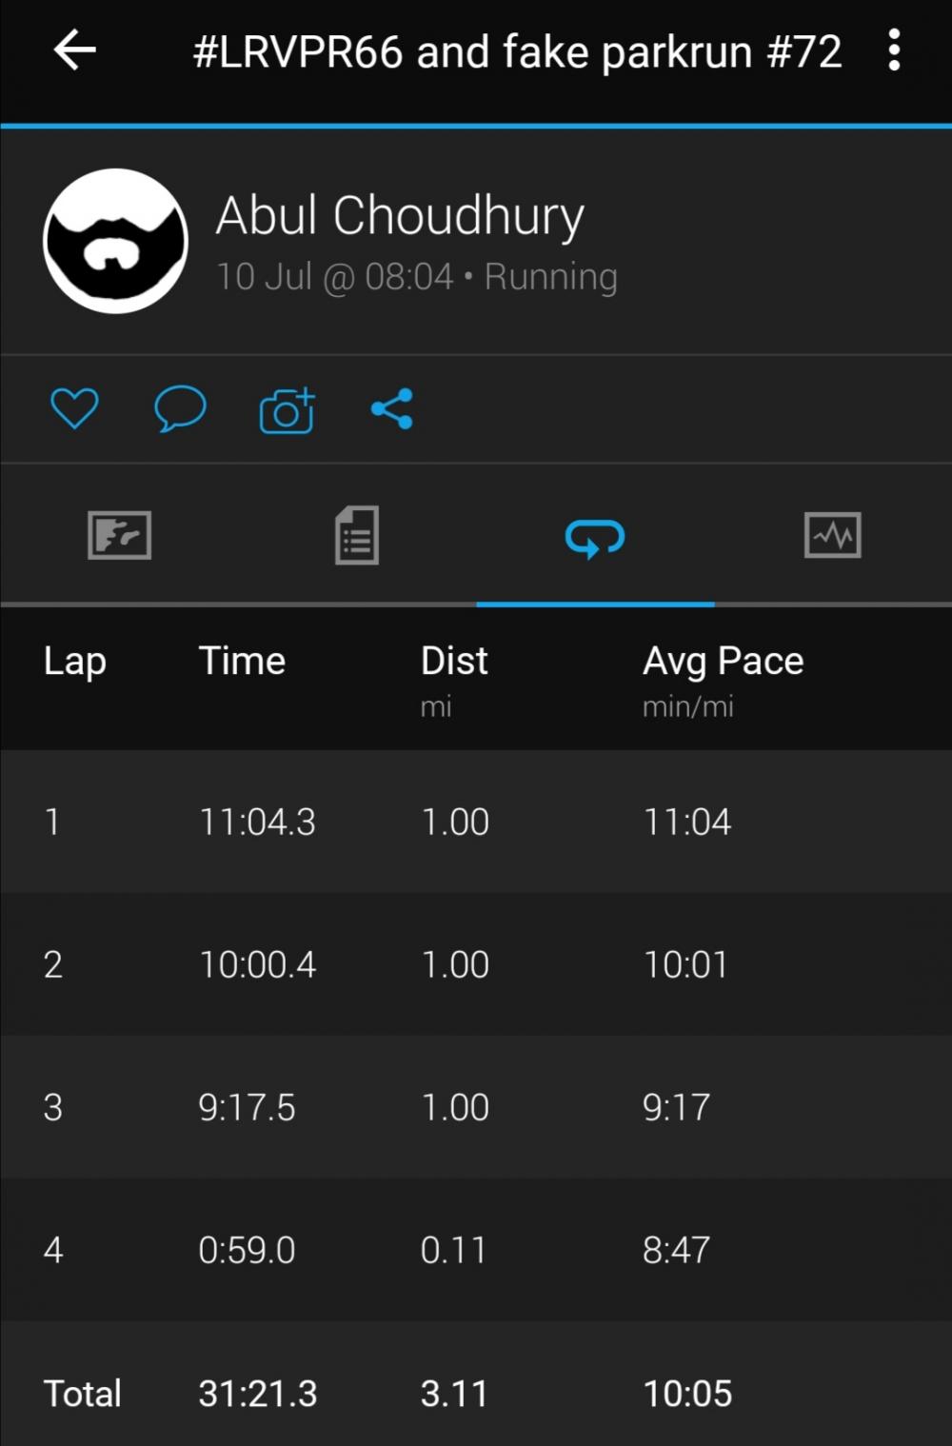Add a photo with camera icon
The image size is (952, 1446).
pyautogui.click(x=287, y=410)
